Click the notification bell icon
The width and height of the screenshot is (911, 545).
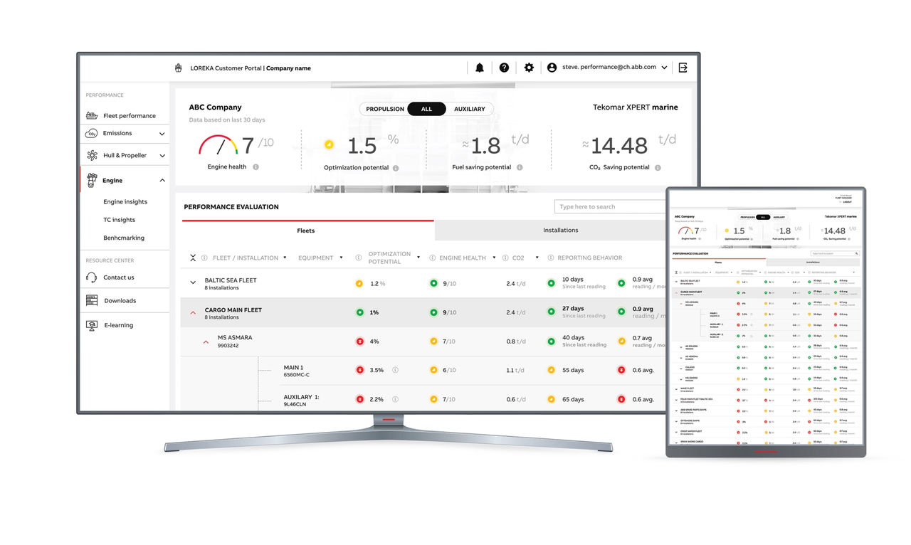tap(480, 68)
